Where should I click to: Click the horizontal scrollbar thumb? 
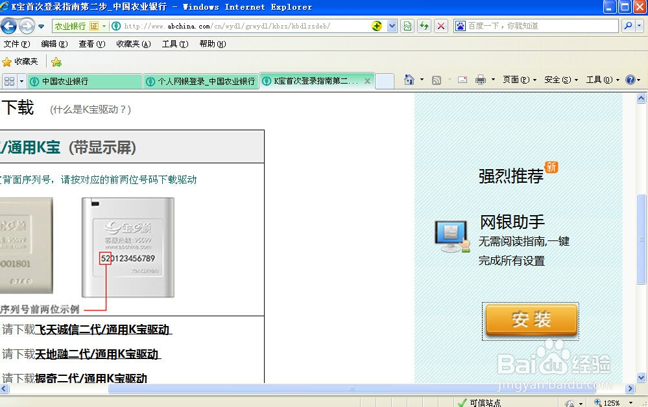point(352,388)
